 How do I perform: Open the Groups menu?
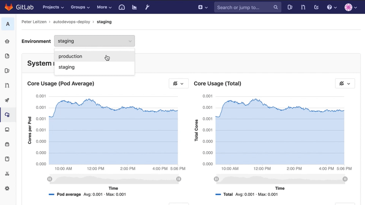coord(80,7)
